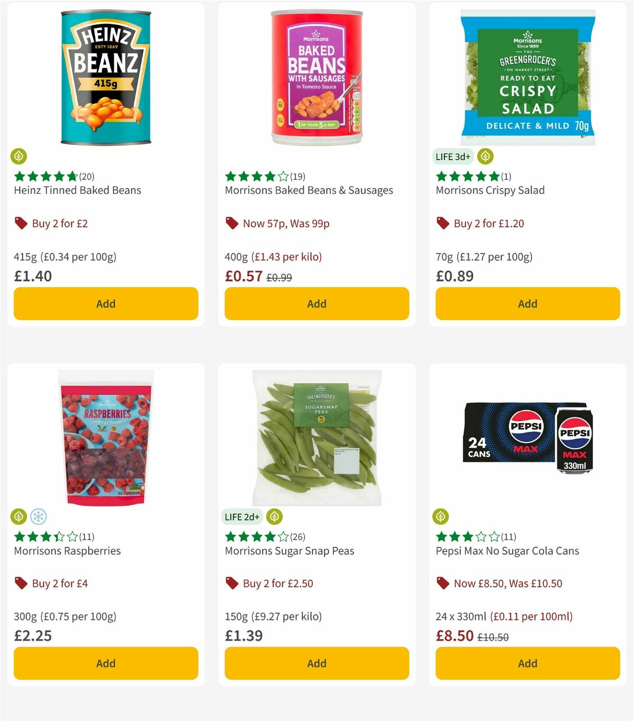
Task: Click the red tag icon next to Now 57p offer
Action: click(231, 223)
